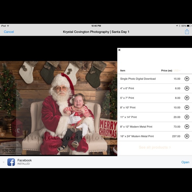
Task: Tap the battery status indicator
Action: tap(189, 26)
